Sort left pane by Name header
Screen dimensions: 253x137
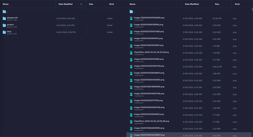[x=6, y=4]
